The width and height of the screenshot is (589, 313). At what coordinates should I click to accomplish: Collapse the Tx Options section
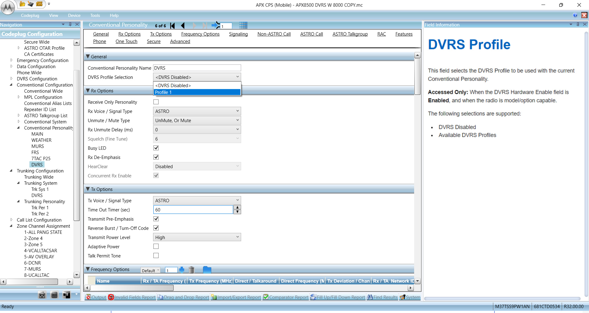pyautogui.click(x=88, y=189)
